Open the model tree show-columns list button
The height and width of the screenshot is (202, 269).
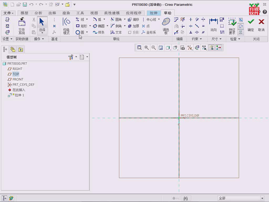coord(82,57)
